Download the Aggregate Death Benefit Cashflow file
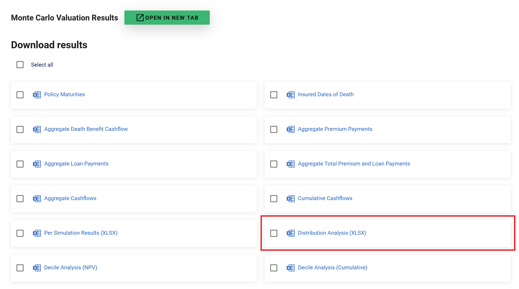The image size is (519, 289). click(86, 129)
